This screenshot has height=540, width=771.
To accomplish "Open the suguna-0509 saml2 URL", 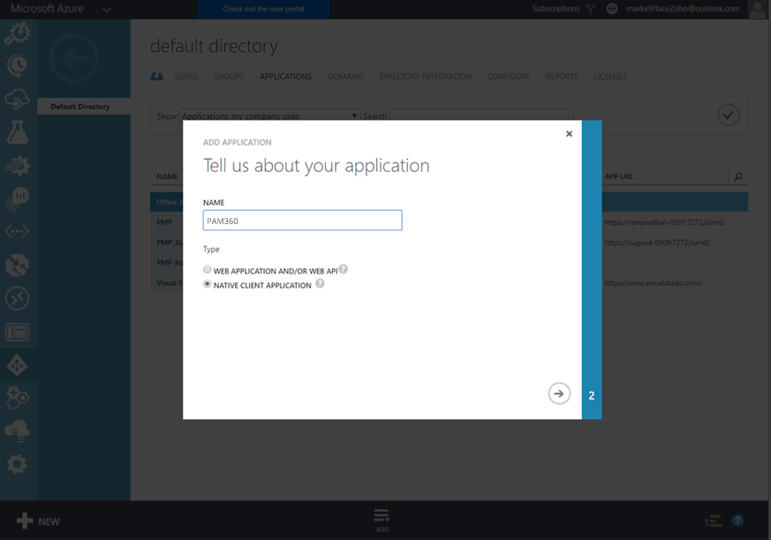I will [x=657, y=243].
